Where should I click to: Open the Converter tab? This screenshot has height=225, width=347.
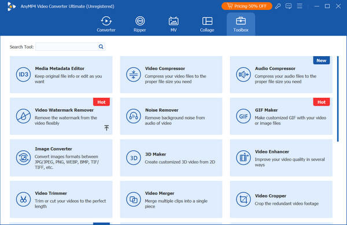[x=106, y=24]
